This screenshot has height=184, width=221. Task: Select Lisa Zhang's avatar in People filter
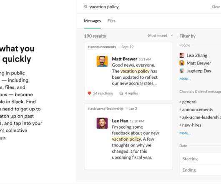click(x=182, y=55)
